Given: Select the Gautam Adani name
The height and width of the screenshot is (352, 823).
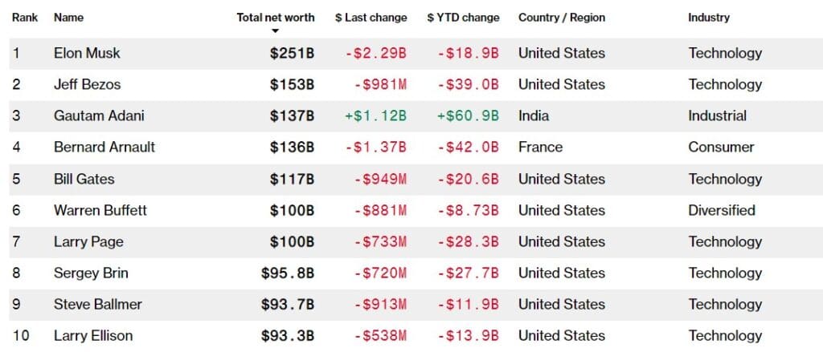Looking at the screenshot, I should (99, 115).
